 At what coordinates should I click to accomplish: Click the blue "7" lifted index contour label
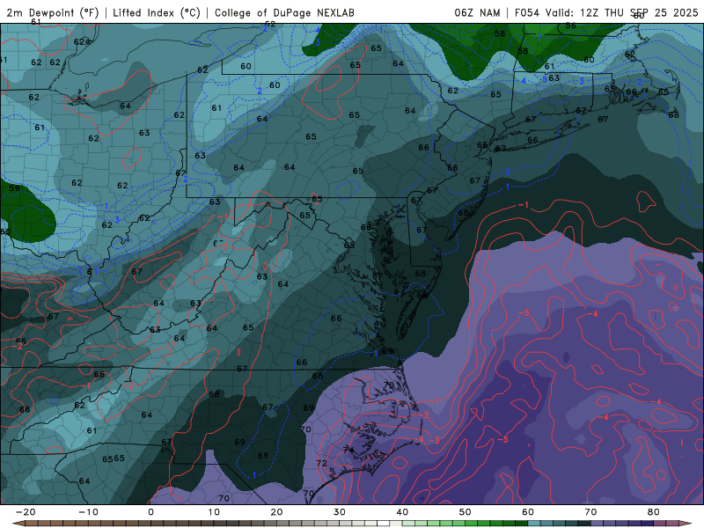539,38
